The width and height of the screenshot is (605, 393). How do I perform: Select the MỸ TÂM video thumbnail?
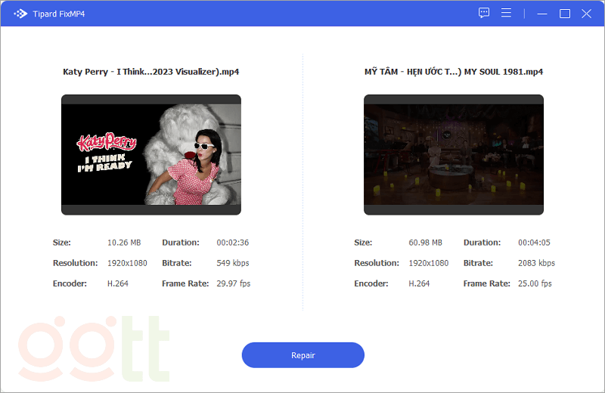(x=454, y=155)
